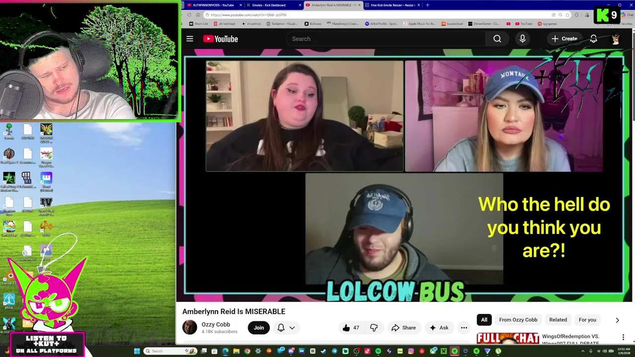Click the Join channel button

[x=259, y=328]
